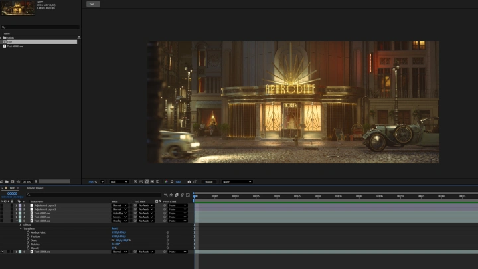Select the Test composition tab in viewer

92,3
